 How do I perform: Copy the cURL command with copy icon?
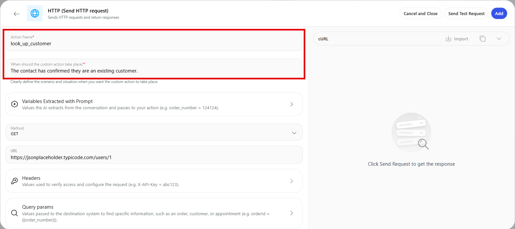click(482, 39)
